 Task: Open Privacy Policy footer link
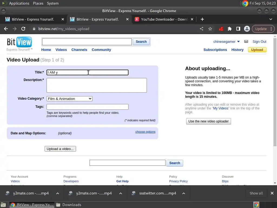[x=179, y=181]
